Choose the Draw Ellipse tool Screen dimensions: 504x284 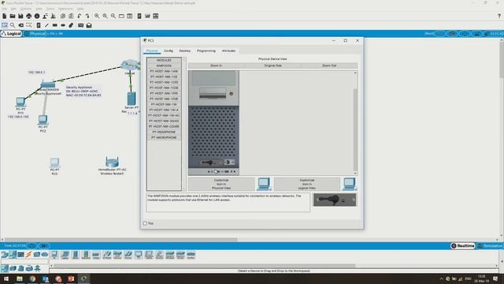click(x=63, y=25)
